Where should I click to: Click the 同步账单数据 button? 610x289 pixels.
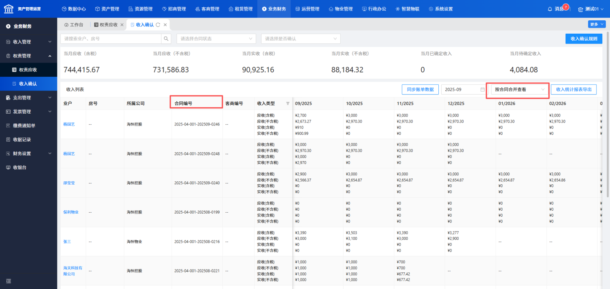tap(420, 89)
